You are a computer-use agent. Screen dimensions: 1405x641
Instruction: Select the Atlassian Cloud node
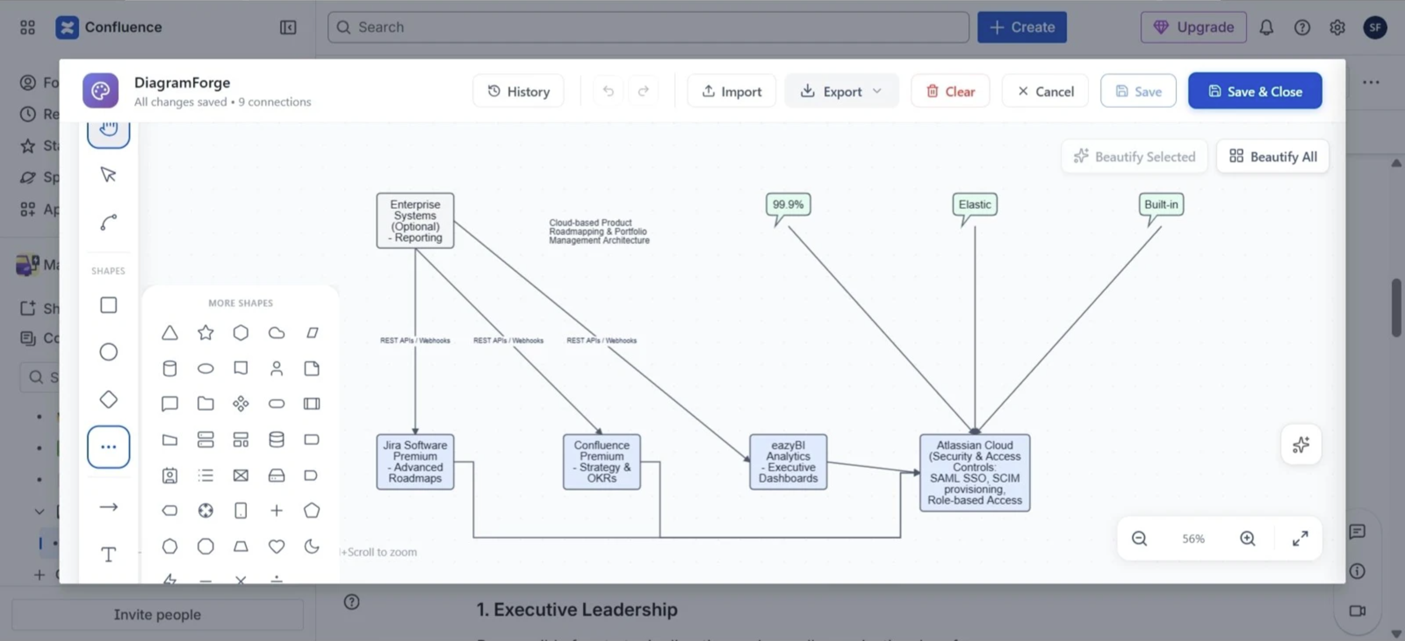[975, 472]
